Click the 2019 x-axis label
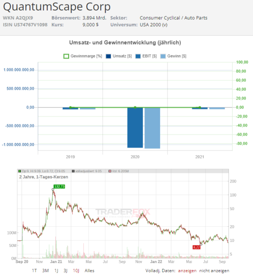 (x=70, y=157)
